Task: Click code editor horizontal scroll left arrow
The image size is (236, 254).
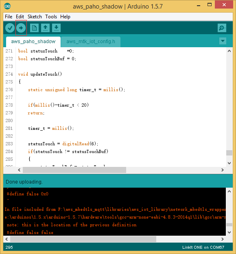Action: [19, 170]
